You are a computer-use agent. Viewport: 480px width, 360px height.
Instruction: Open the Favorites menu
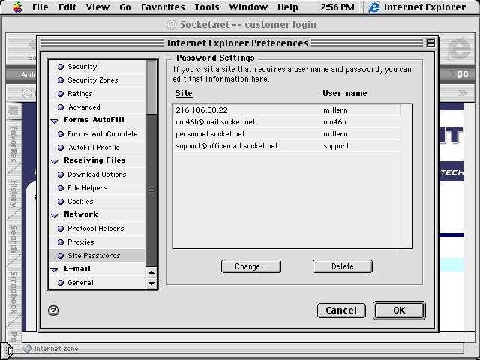163,7
